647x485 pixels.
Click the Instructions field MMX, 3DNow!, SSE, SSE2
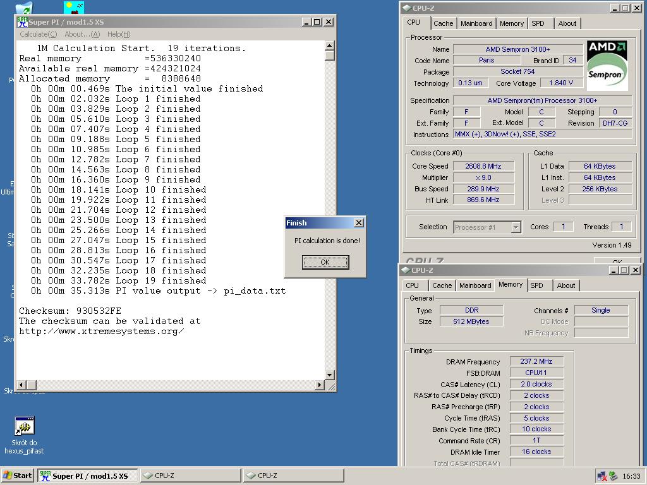(x=542, y=134)
